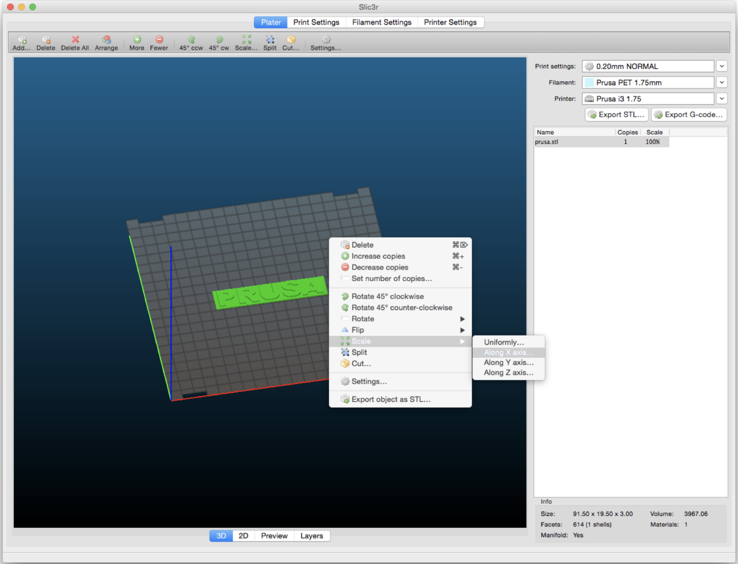Click the Delete toolbar icon
The width and height of the screenshot is (738, 564).
46,43
